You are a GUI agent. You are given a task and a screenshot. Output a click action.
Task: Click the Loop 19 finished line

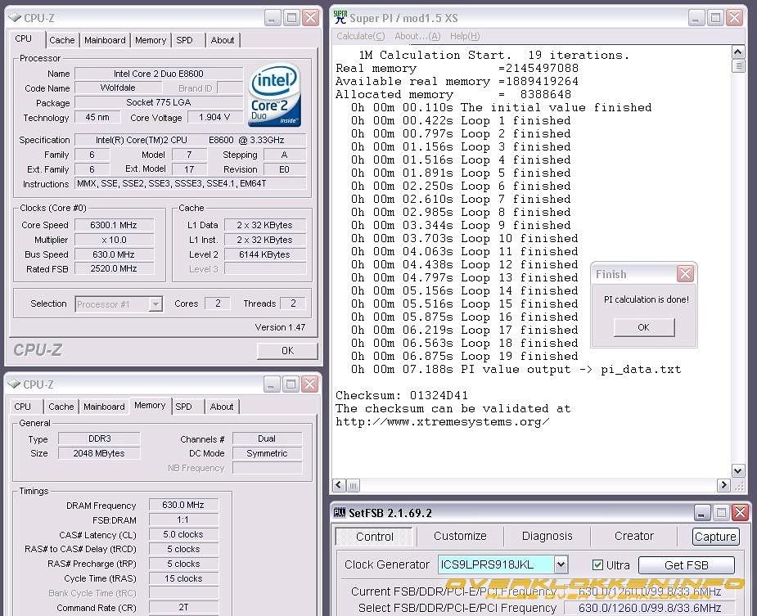[x=465, y=357]
